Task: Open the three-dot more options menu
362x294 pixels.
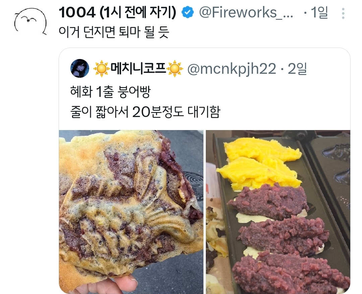Action: [x=343, y=13]
